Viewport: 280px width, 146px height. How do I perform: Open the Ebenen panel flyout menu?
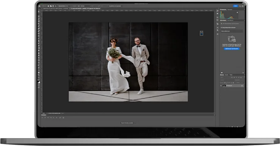pyautogui.click(x=244, y=75)
